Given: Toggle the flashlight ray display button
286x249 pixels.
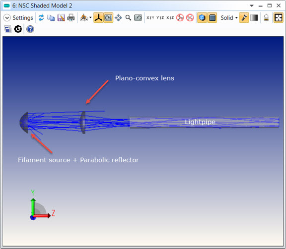Looking at the screenshot, I should point(244,18).
